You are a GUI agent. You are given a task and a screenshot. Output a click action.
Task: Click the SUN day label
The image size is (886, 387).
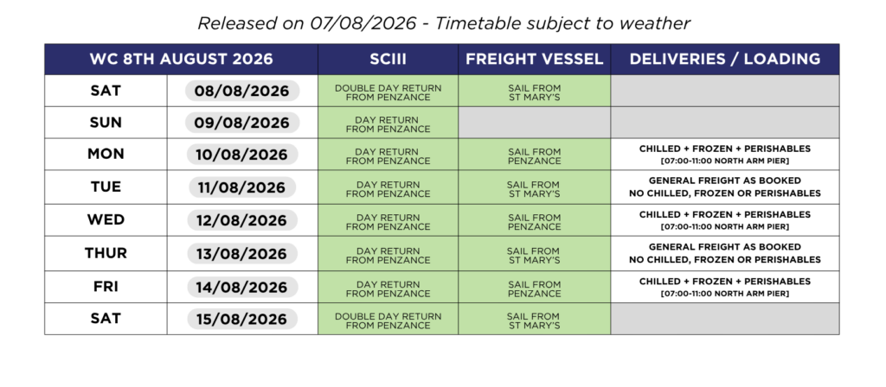(x=106, y=123)
